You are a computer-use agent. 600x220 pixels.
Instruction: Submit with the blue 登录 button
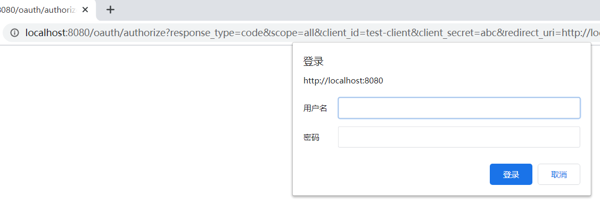point(511,174)
